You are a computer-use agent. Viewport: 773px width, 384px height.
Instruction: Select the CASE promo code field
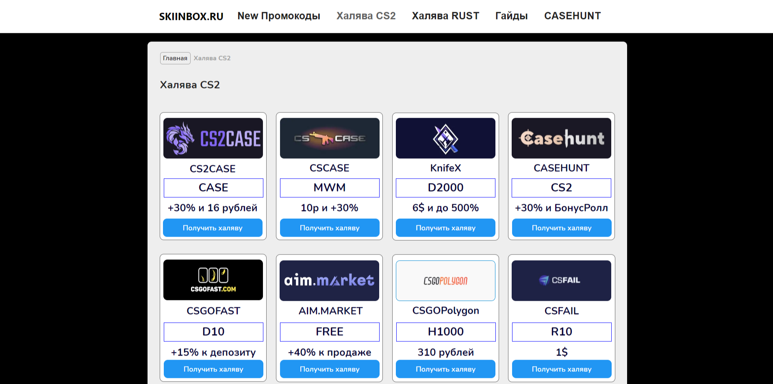point(213,188)
